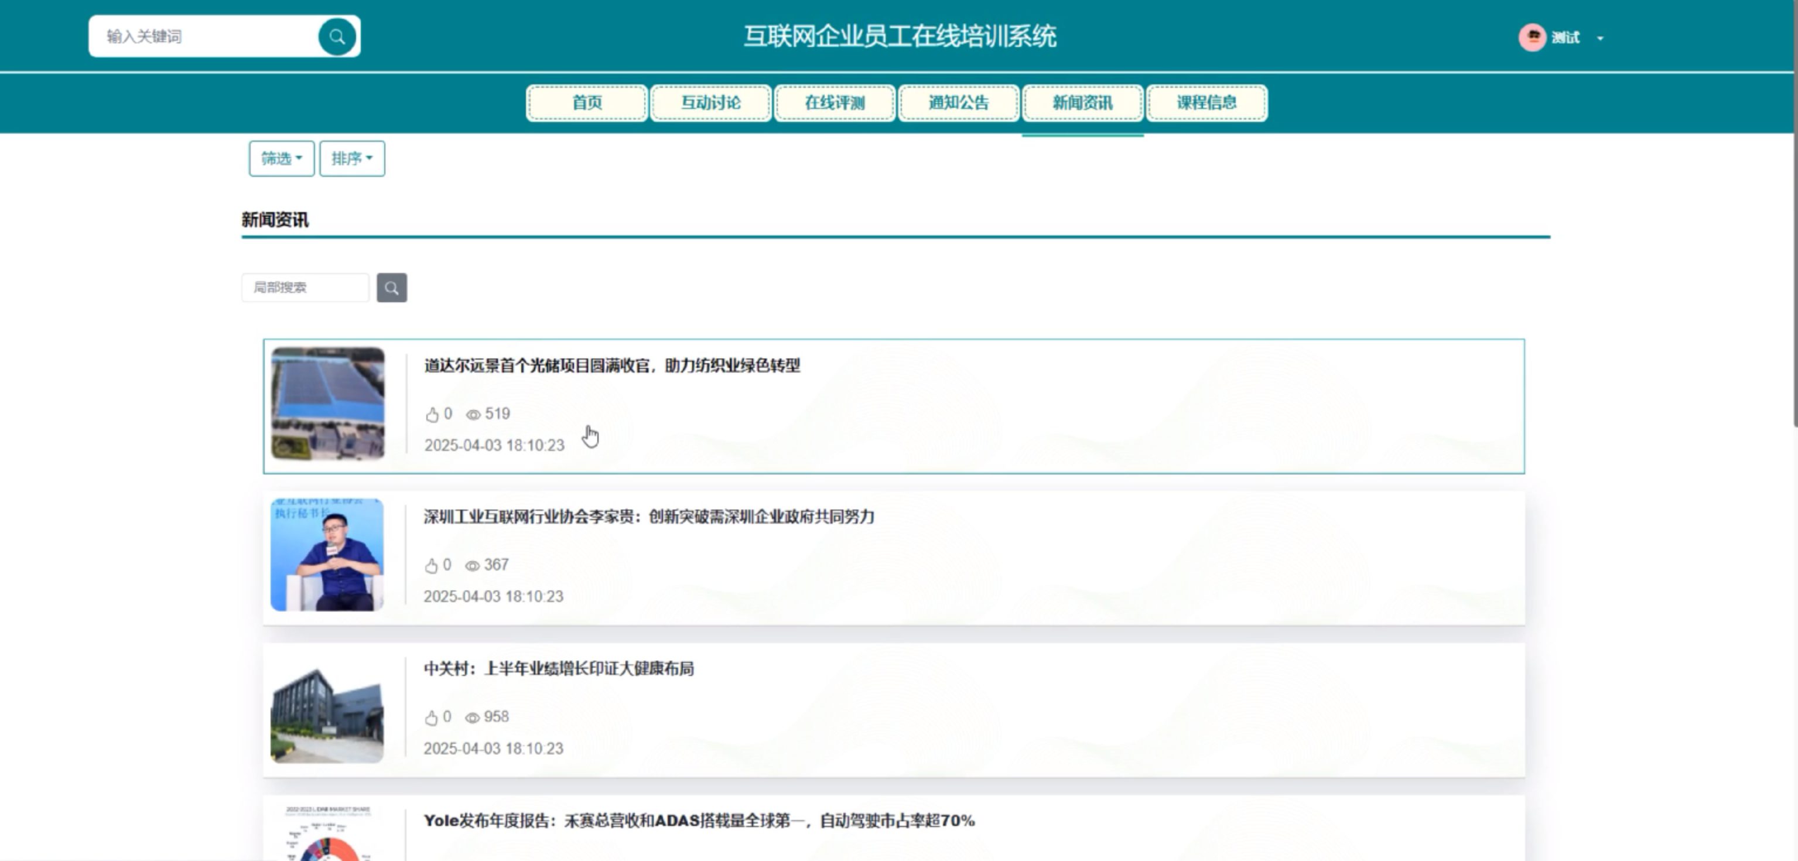Click the user avatar icon
This screenshot has height=861, width=1798.
click(1532, 37)
